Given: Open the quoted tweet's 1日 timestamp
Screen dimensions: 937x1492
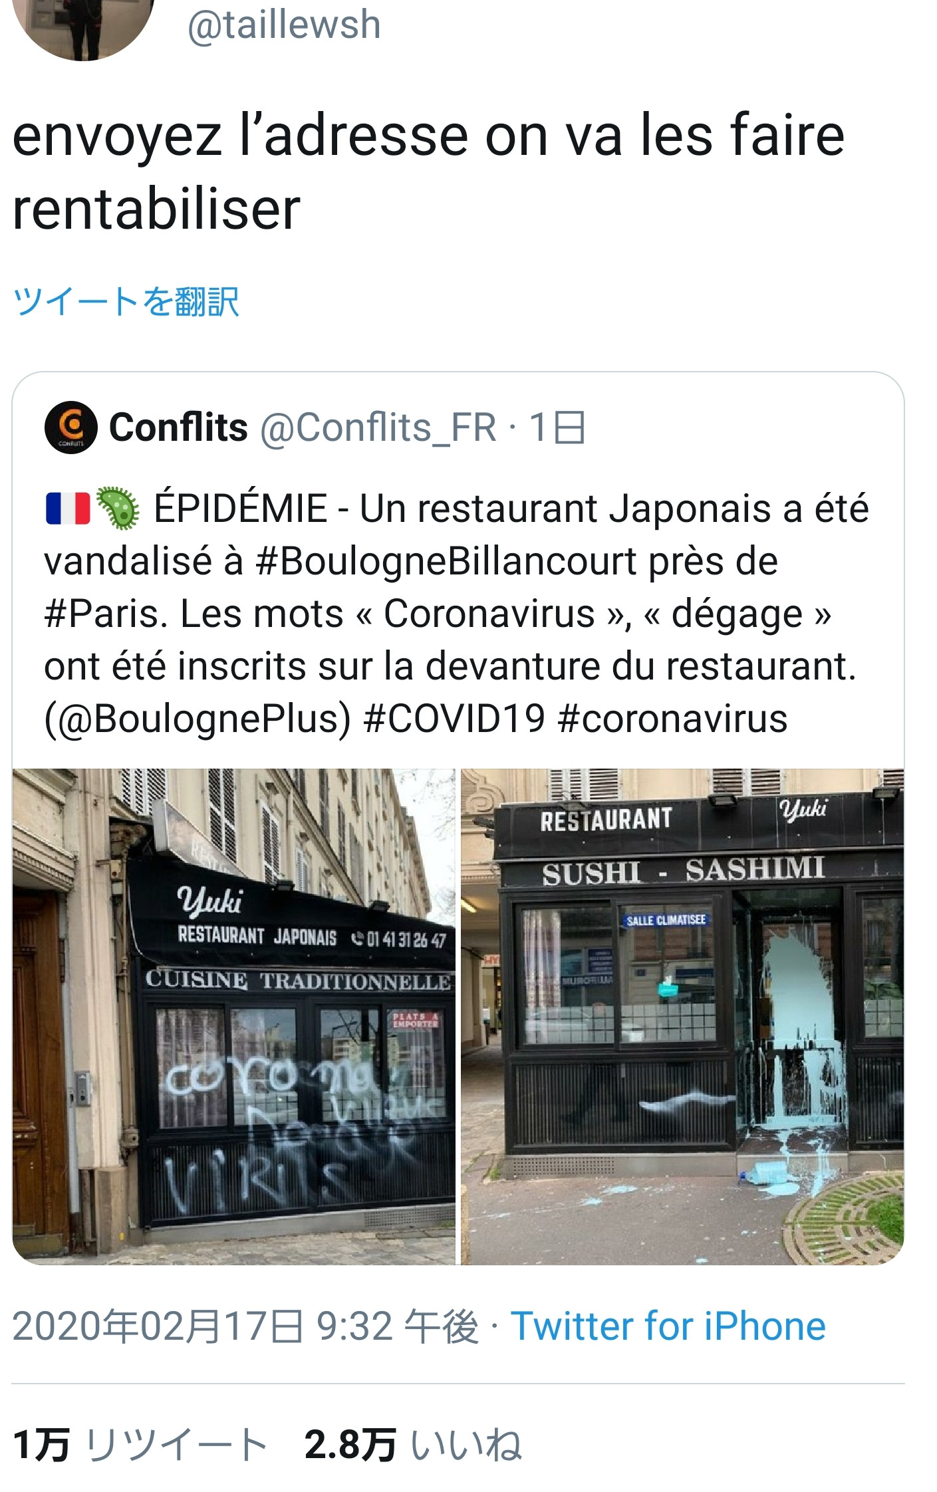Looking at the screenshot, I should 557,428.
